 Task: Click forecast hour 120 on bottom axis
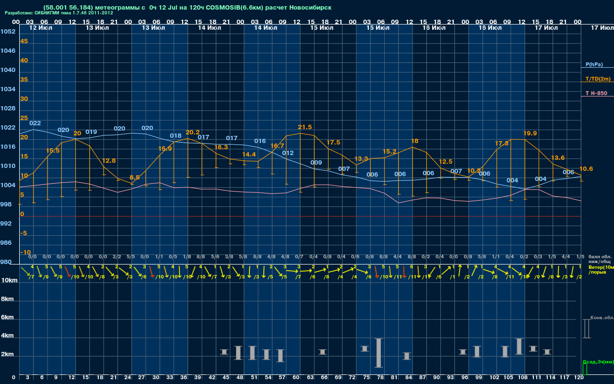click(x=579, y=378)
